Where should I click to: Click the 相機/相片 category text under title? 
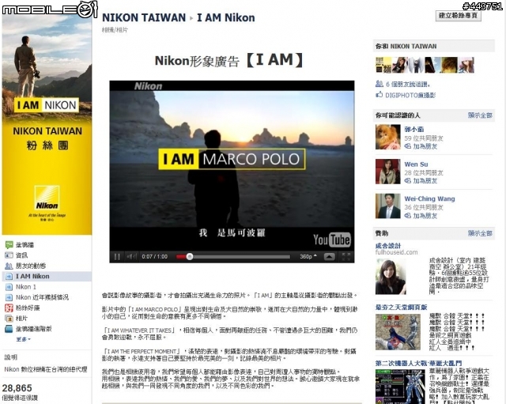tap(115, 30)
